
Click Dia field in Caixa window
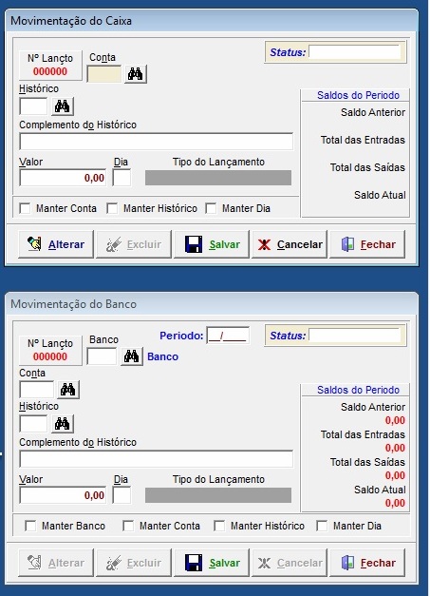coord(122,178)
